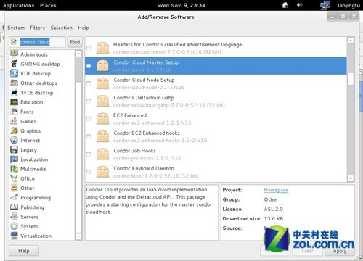Open the GNOME desktop group icon
The height and width of the screenshot is (261, 363).
point(14,64)
